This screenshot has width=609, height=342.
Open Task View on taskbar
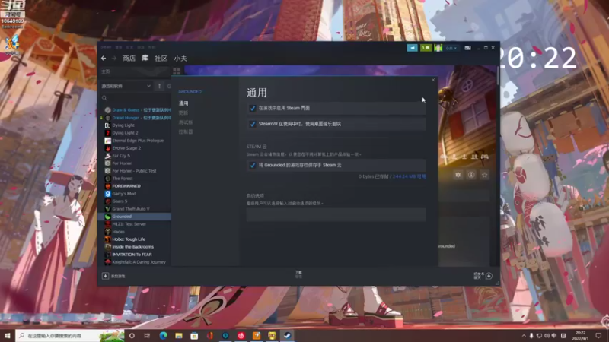pos(147,335)
